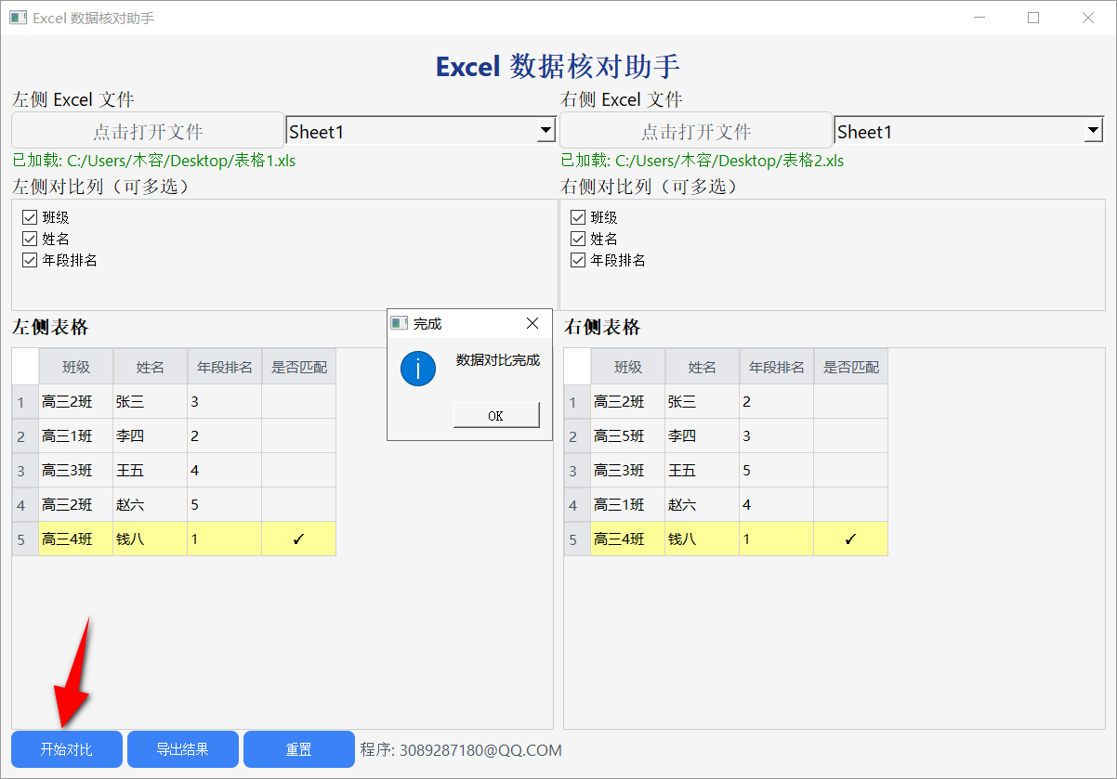Click the 开始对比 button
The image size is (1117, 779).
click(66, 749)
